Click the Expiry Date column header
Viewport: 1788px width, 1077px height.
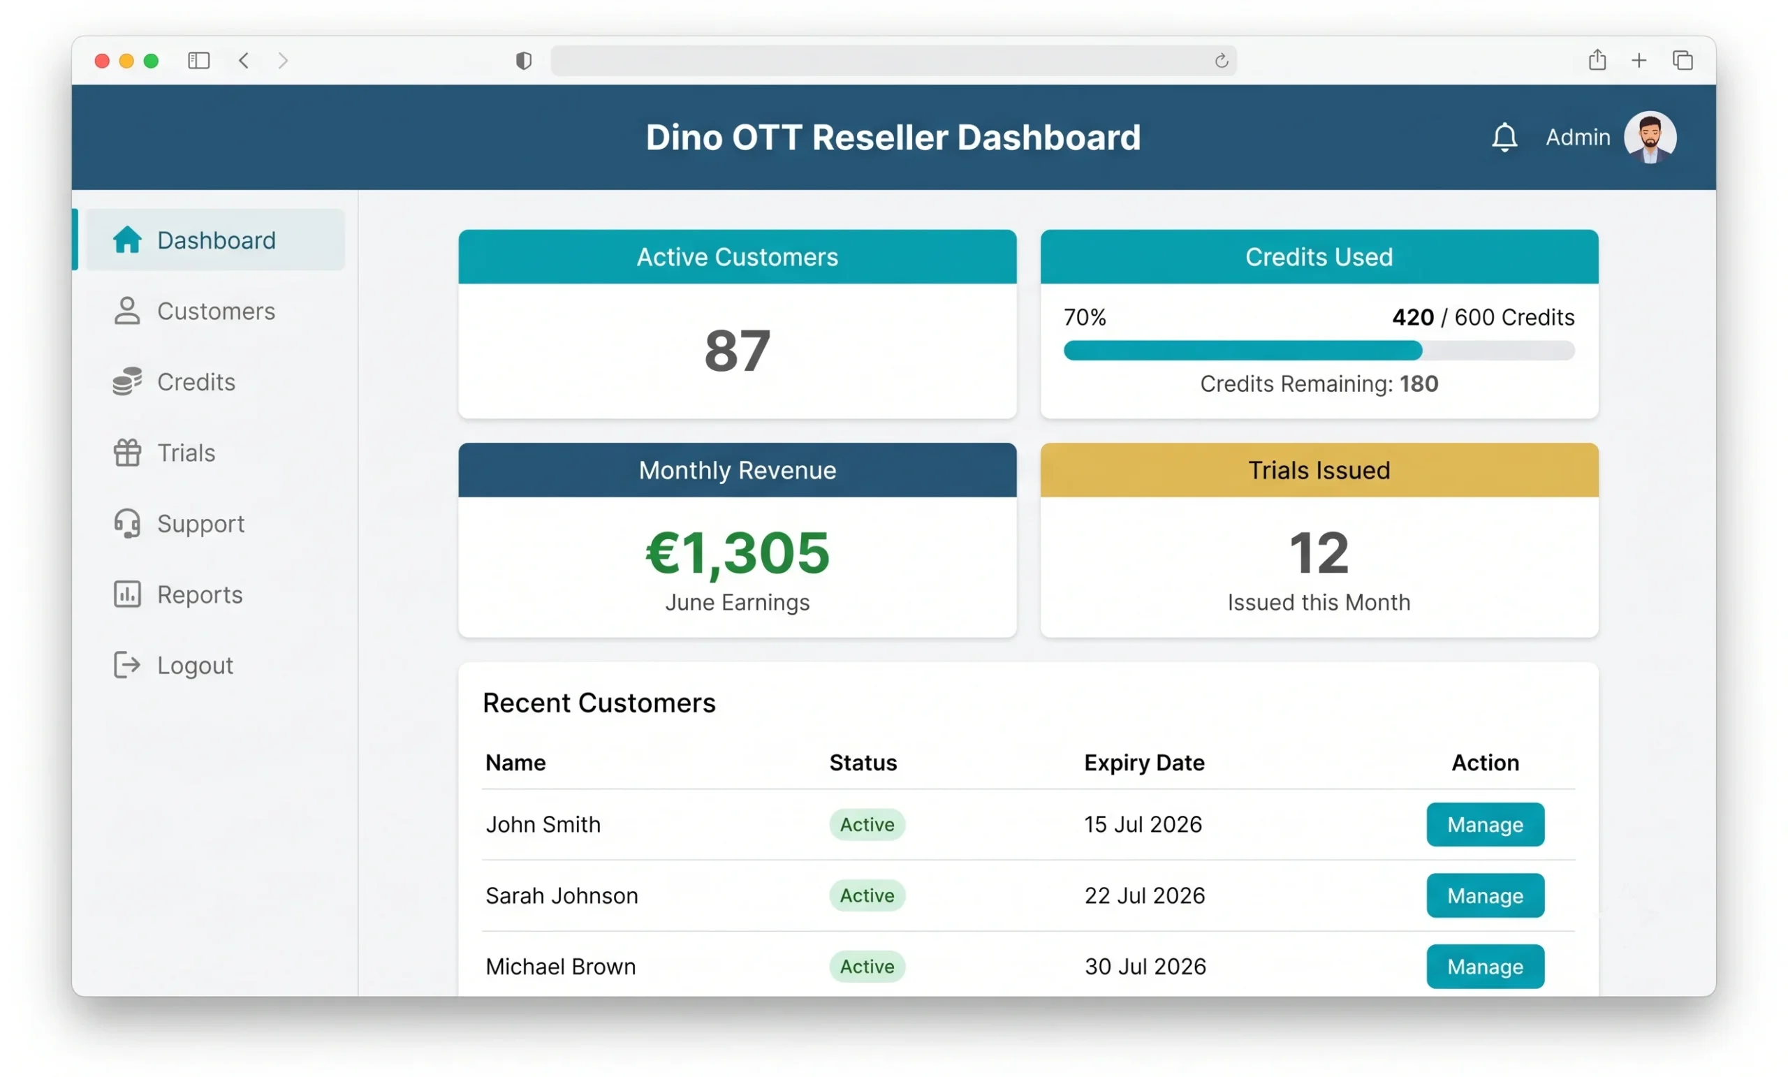click(x=1143, y=763)
